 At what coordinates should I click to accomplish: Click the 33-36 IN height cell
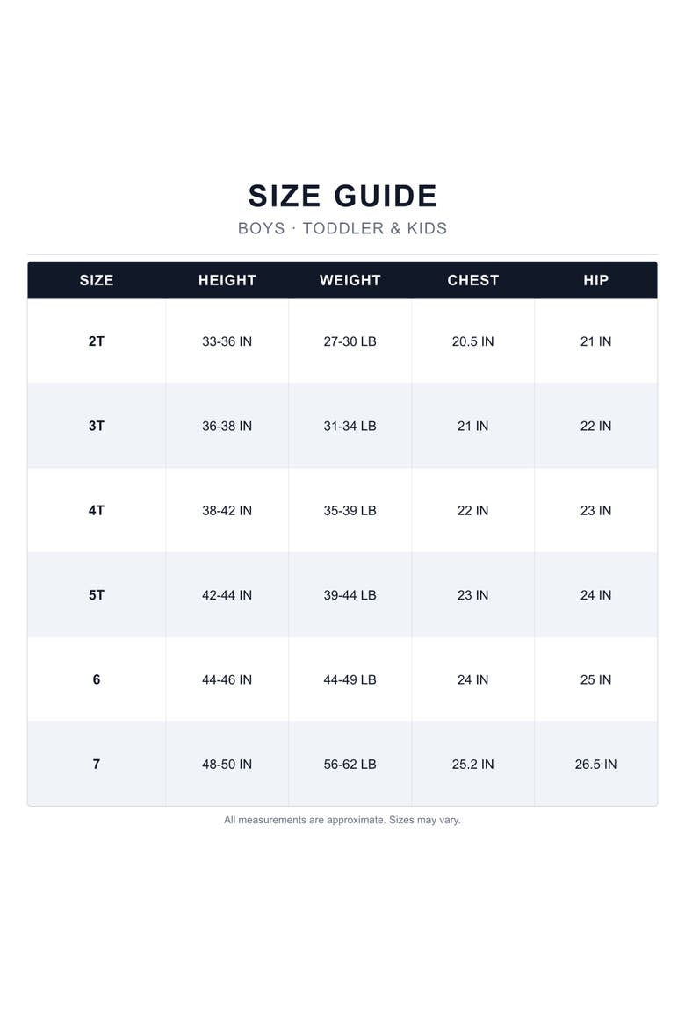click(x=227, y=341)
